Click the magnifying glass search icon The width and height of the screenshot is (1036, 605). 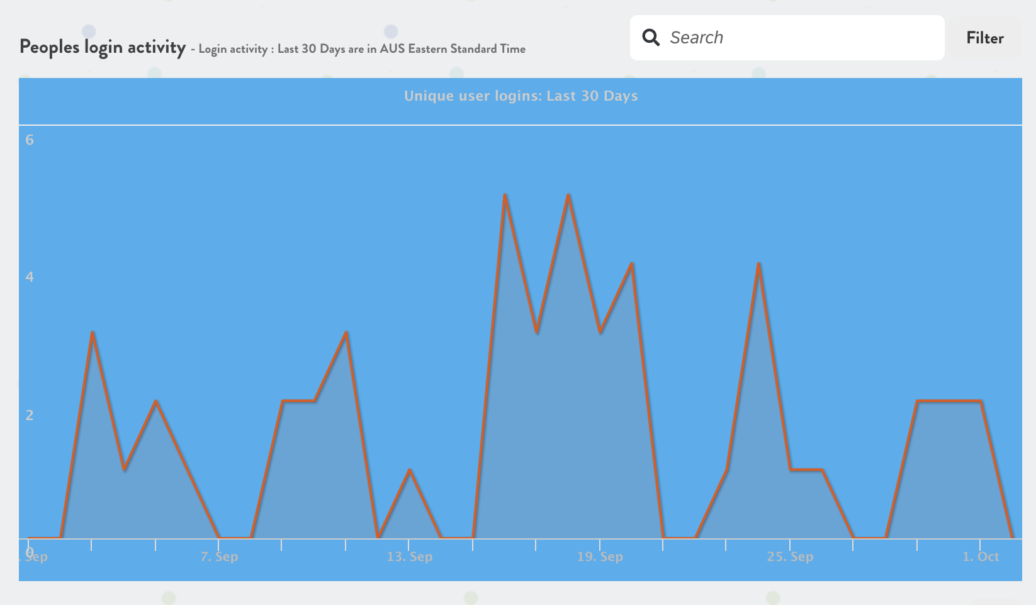tap(651, 38)
